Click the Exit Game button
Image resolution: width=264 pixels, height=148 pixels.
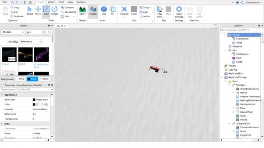point(199,12)
